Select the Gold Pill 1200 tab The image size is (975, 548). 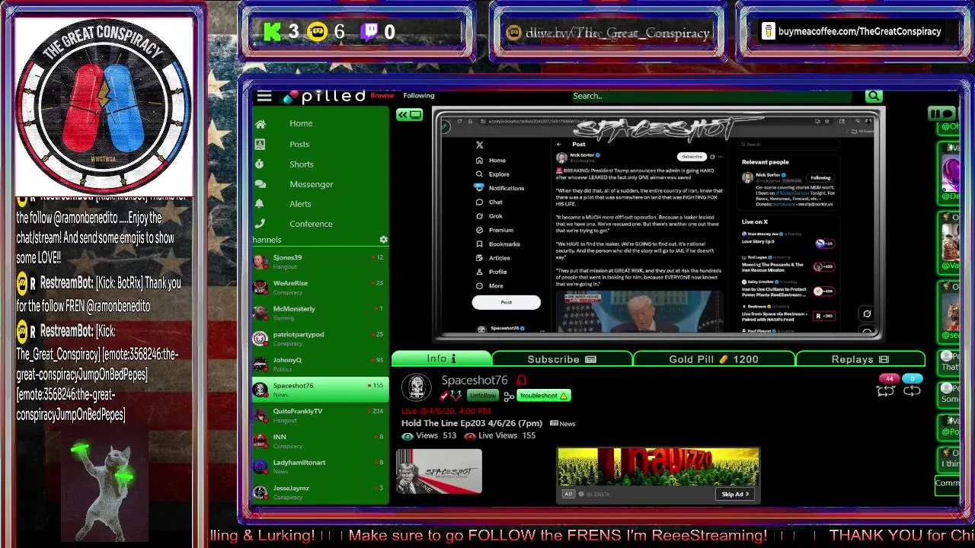pos(714,359)
